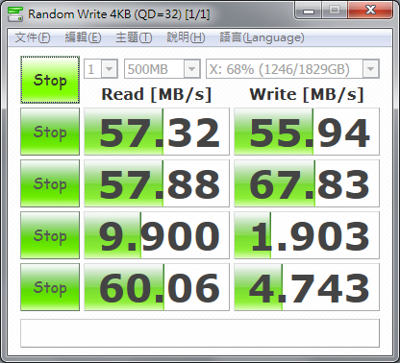
Task: Open the 文件(F) menu
Action: tap(33, 37)
